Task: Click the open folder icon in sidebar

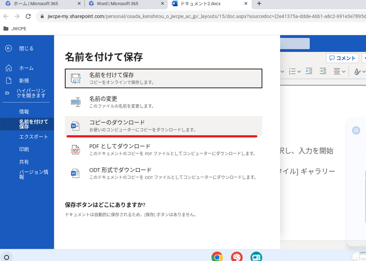Action: coord(7,93)
